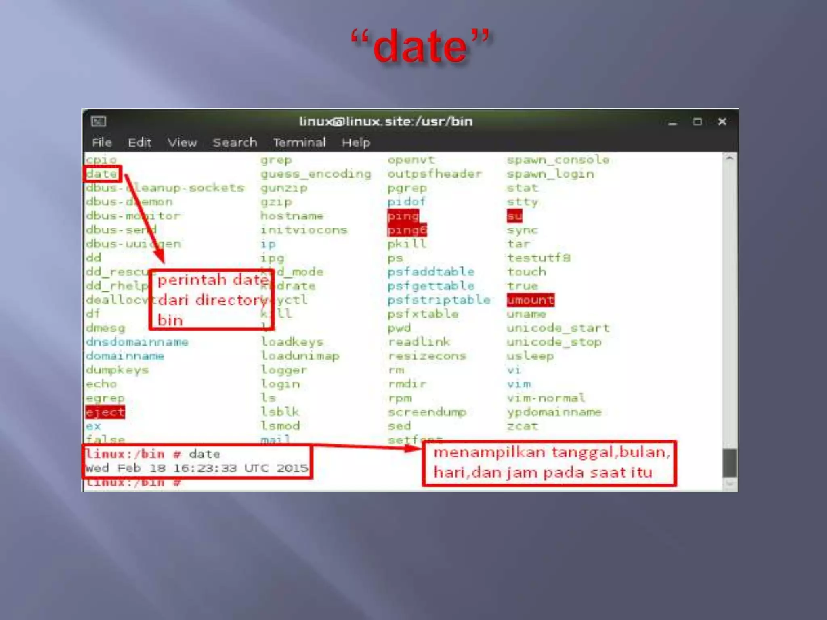The height and width of the screenshot is (620, 827).
Task: Click the scrollbar down arrow
Action: 729,483
